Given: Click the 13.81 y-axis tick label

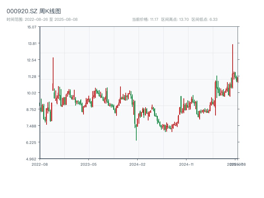Looking at the screenshot, I should pyautogui.click(x=32, y=43).
